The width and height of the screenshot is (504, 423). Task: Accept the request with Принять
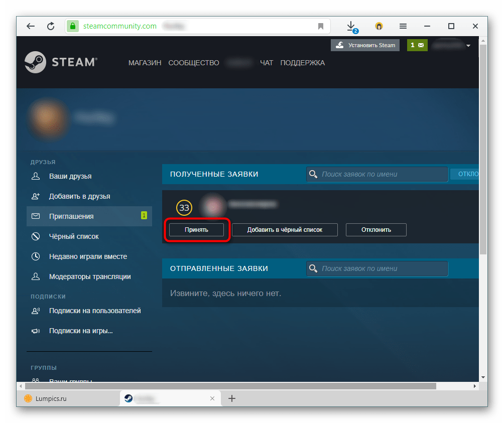click(196, 230)
